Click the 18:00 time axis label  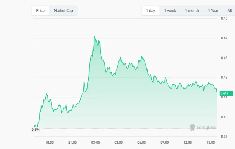[49, 142]
